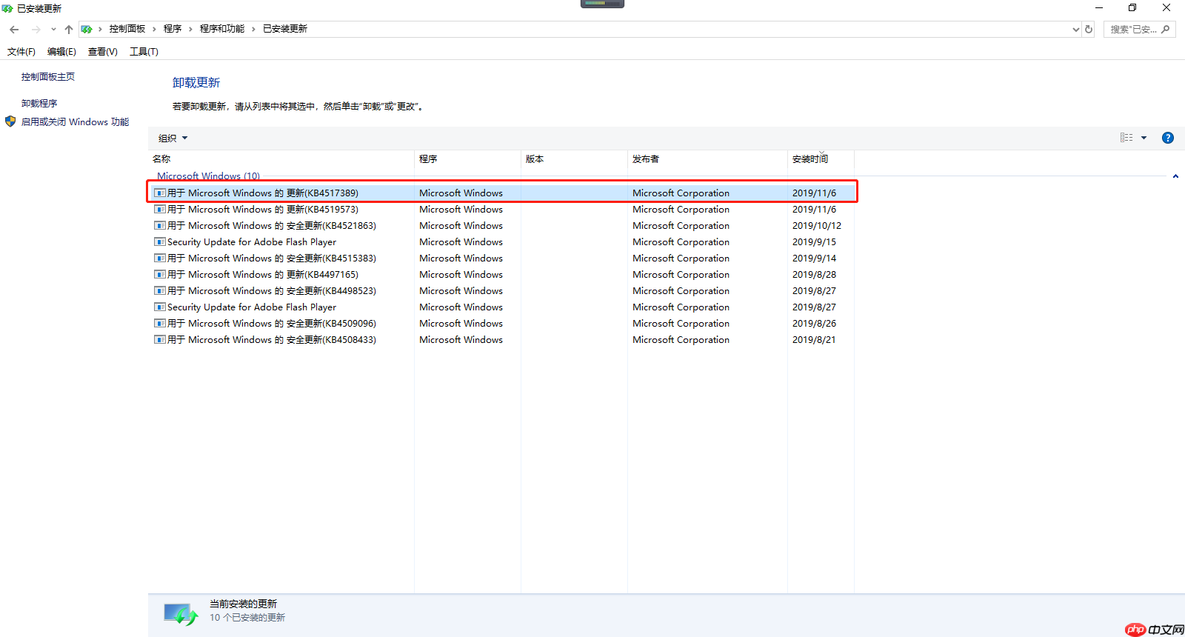Click the grip handle at top of screen
The width and height of the screenshot is (1185, 637).
coord(602,4)
